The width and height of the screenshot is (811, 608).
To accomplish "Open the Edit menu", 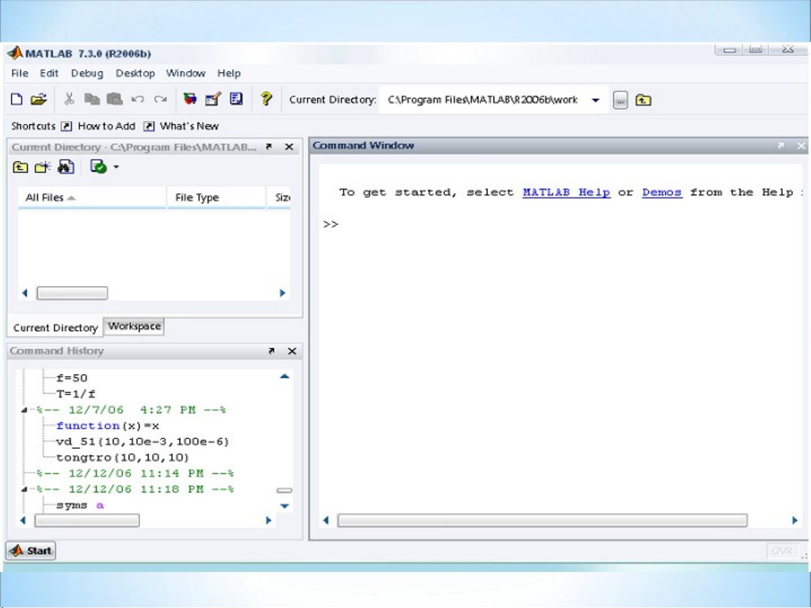I will [x=49, y=73].
